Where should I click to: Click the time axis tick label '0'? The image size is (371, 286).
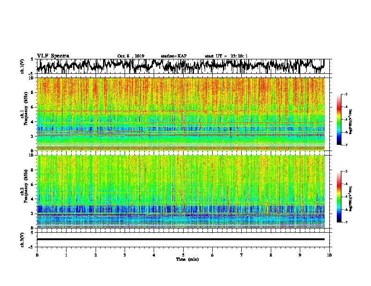click(37, 255)
